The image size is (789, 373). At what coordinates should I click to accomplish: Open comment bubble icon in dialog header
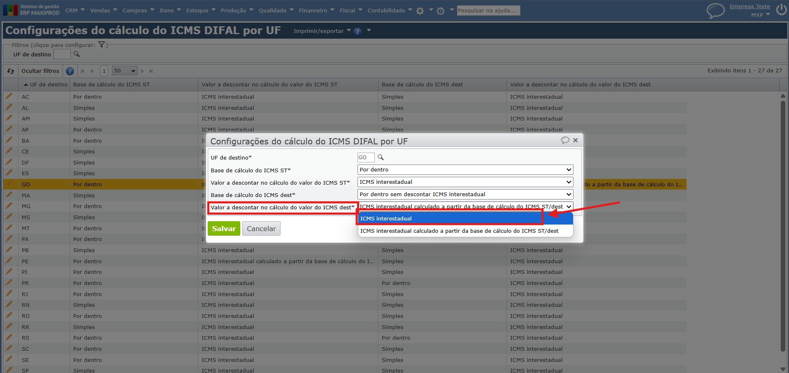pyautogui.click(x=565, y=140)
